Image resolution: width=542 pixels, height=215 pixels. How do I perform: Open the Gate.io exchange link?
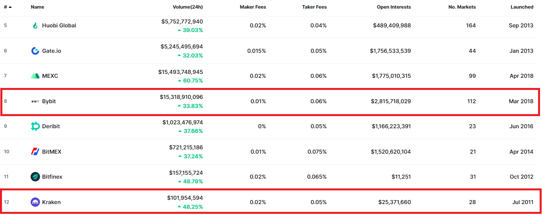coord(52,51)
